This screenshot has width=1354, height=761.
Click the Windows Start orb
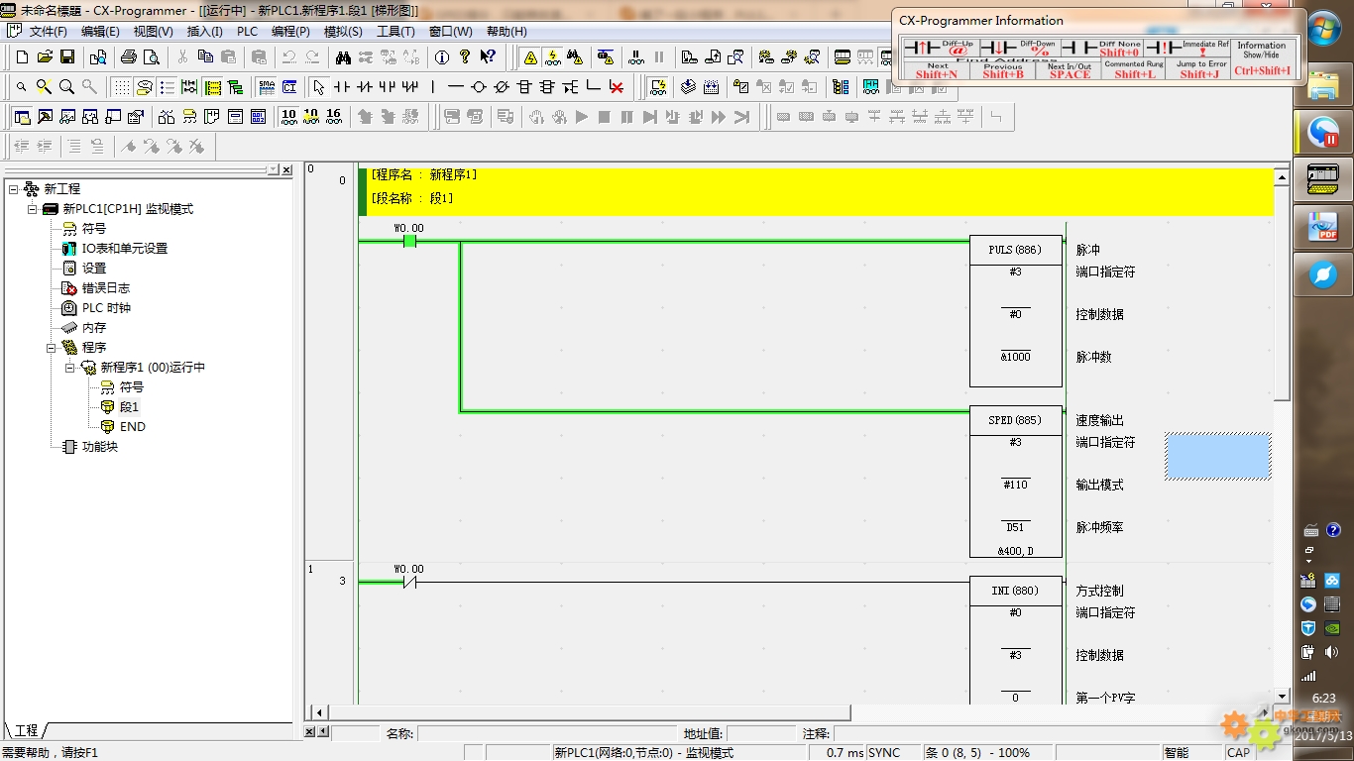coord(1324,28)
